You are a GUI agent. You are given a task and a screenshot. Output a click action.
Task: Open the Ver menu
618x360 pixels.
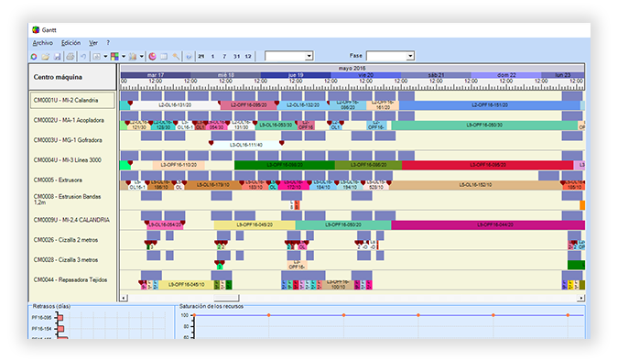(93, 42)
